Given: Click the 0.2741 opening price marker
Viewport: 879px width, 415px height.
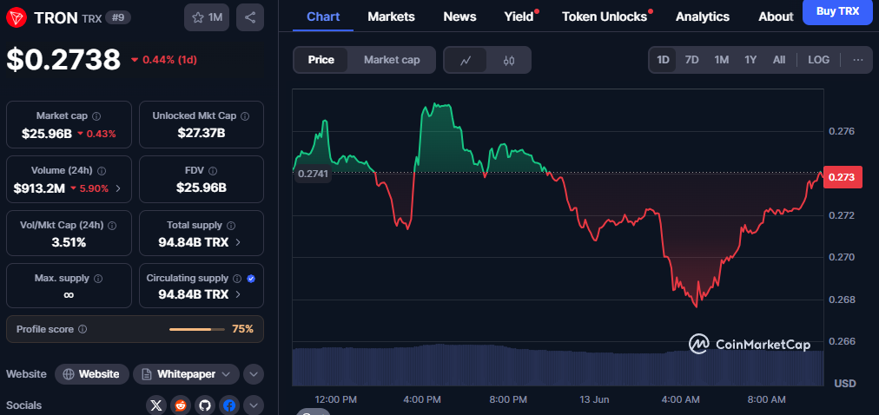Looking at the screenshot, I should pos(314,175).
